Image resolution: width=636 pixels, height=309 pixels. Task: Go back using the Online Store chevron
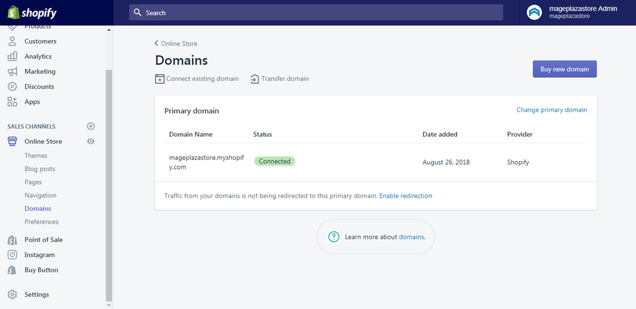point(156,43)
